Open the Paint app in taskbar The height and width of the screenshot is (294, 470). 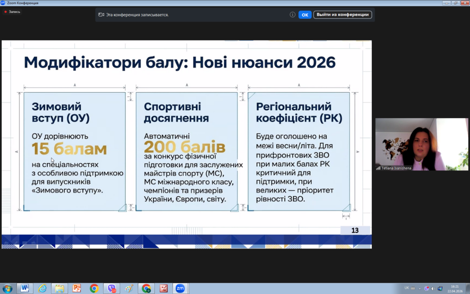(x=129, y=288)
